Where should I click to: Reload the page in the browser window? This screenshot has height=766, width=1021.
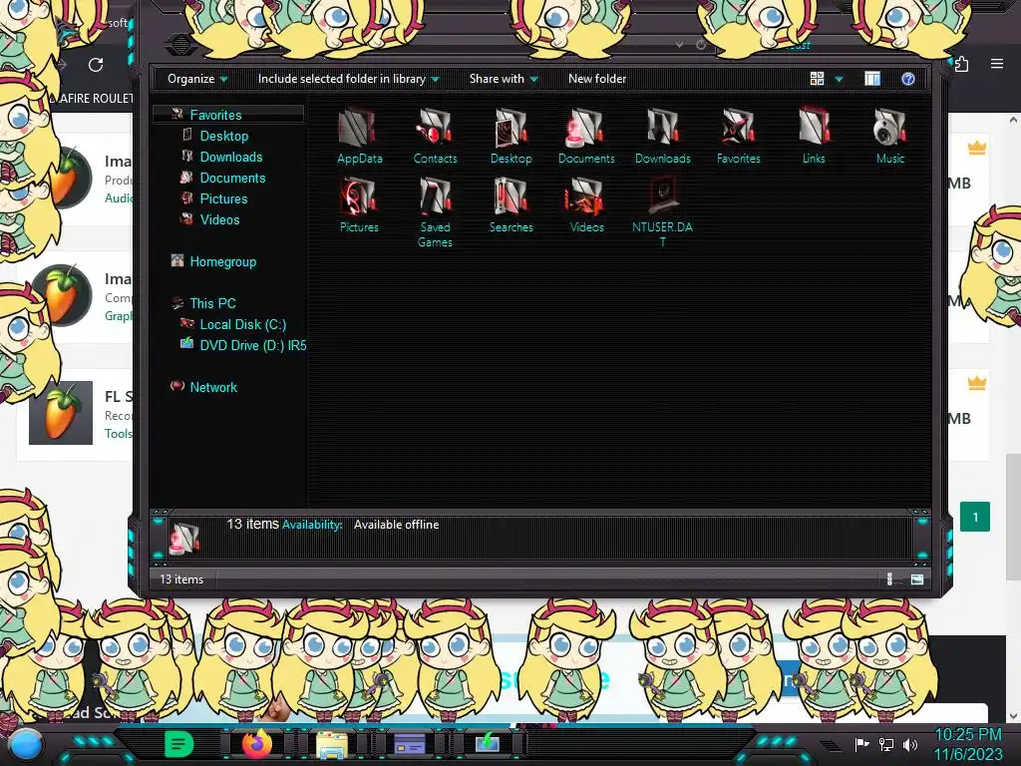96,65
